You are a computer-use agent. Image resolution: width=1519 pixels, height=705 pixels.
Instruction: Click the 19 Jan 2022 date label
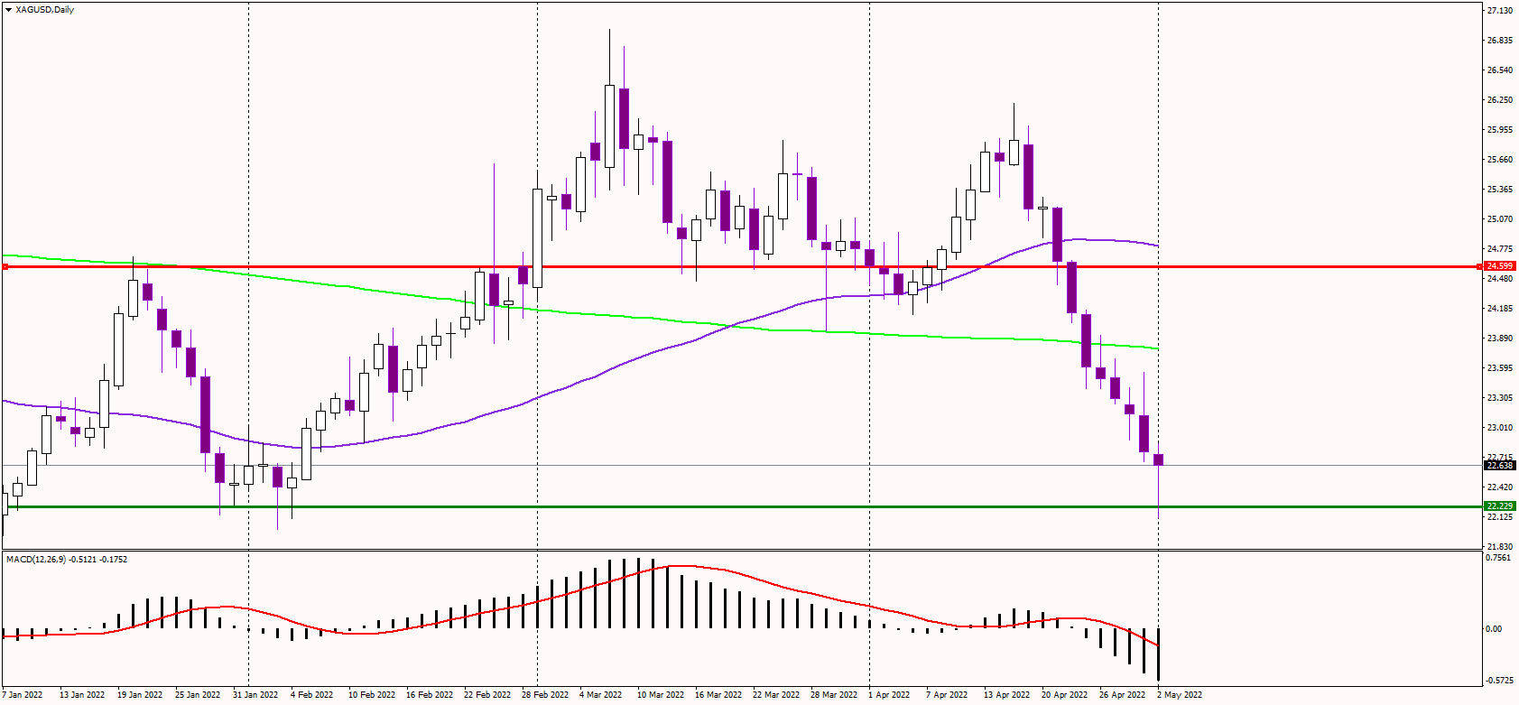(x=140, y=695)
